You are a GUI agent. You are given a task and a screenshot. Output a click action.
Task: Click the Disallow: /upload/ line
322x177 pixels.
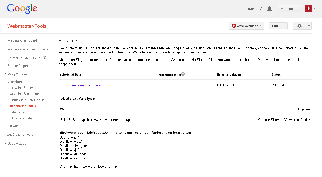pos(73,154)
